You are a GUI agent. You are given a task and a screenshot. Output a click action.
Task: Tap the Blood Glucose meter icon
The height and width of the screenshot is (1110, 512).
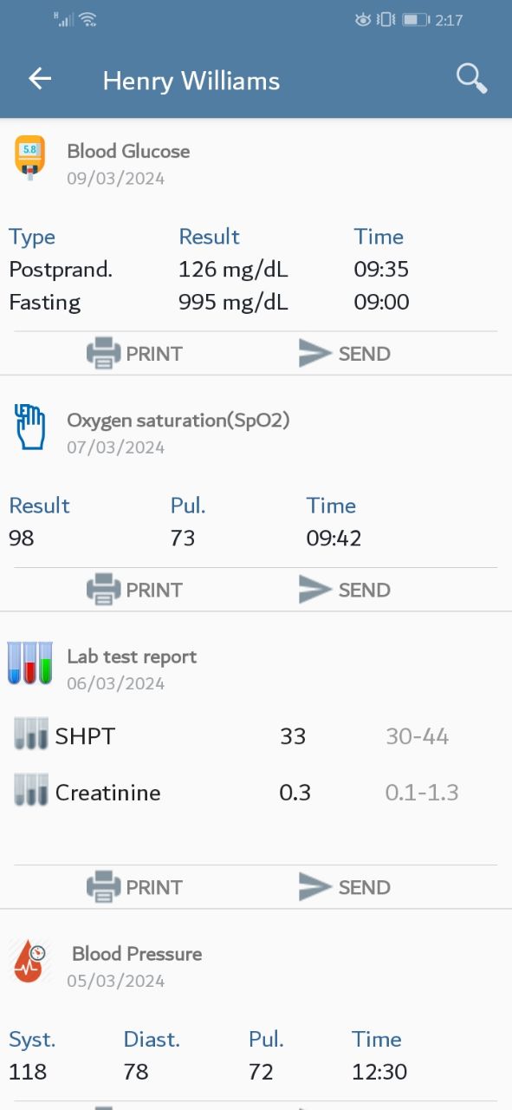click(29, 158)
